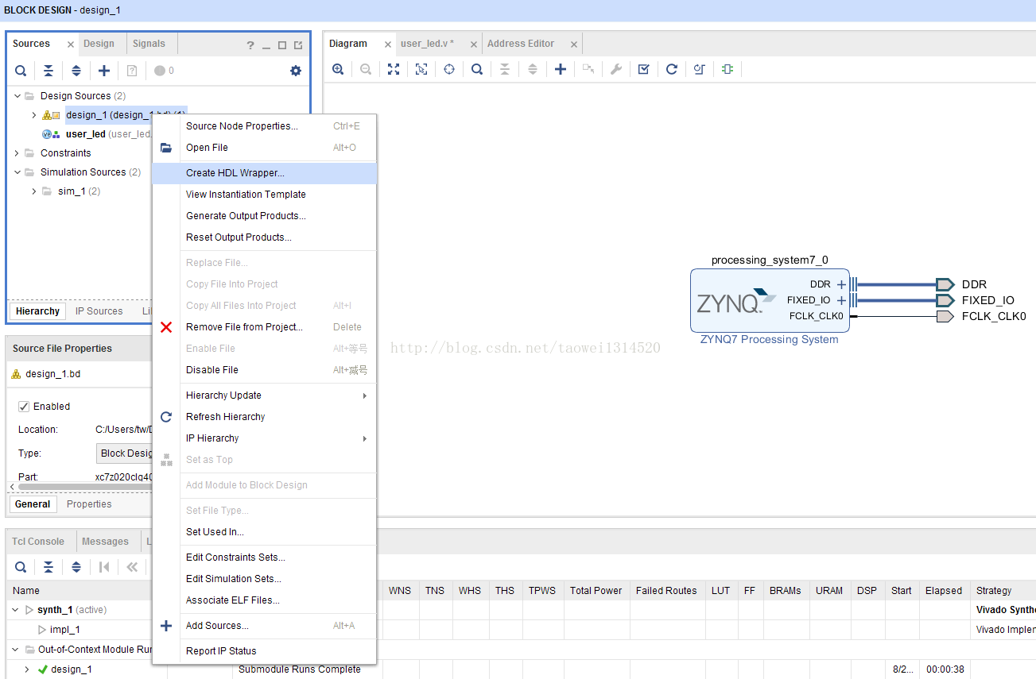Expand the design_1 run row
This screenshot has width=1036, height=679.
[x=27, y=669]
